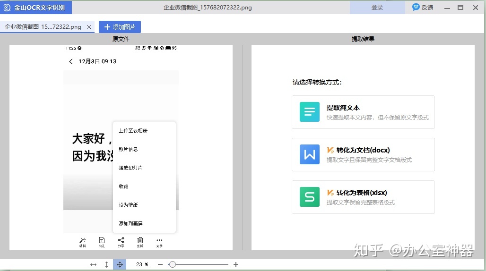Select 播放幻灯片 in the preview menu
This screenshot has height=271, width=486.
131,168
